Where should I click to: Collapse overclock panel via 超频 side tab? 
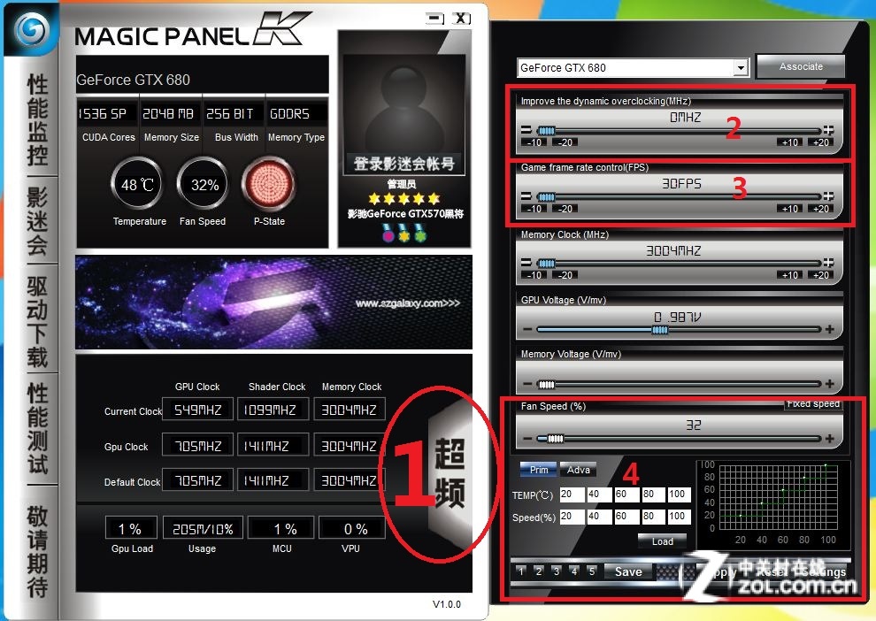pos(450,475)
